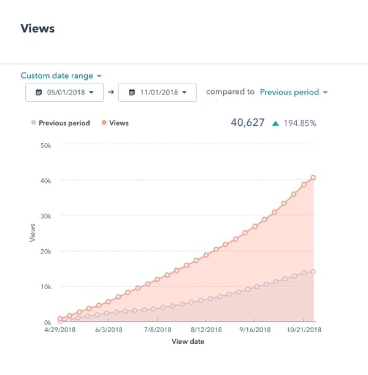Click the calendar icon in the 05/01/2018 field
Viewport: 368px width, 375px height.
point(38,93)
